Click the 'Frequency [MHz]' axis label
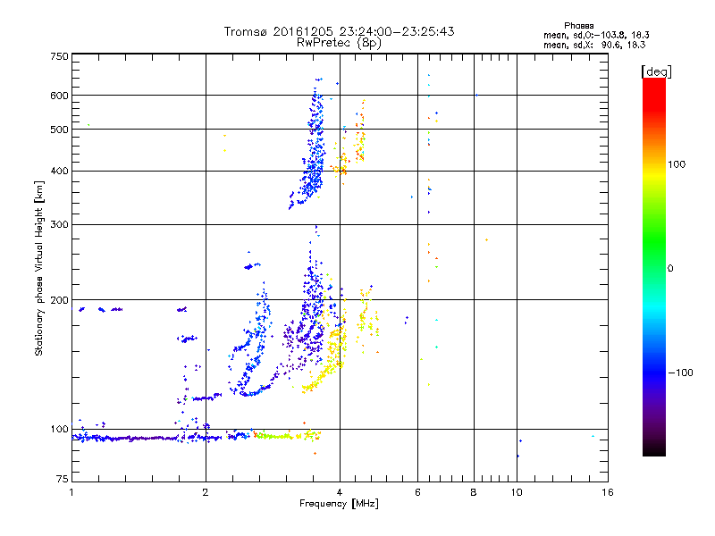 339,504
